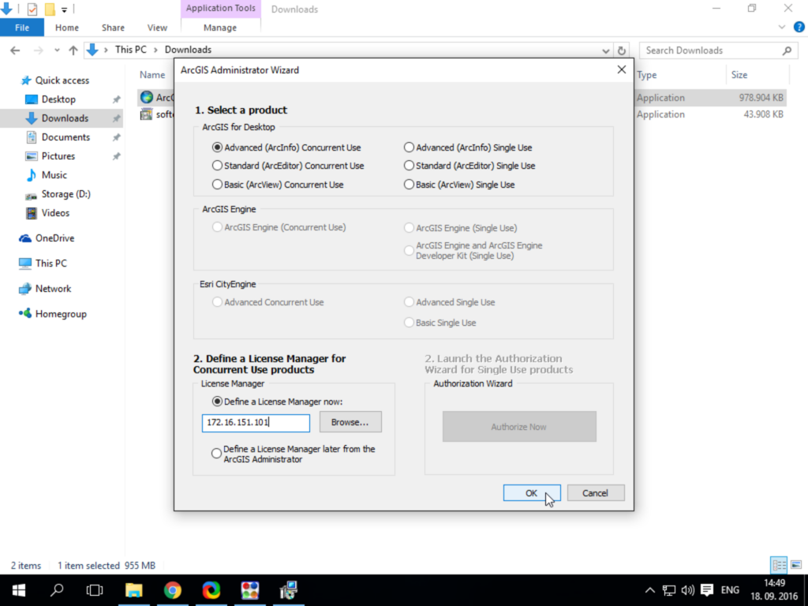Select the second file's installer icon
808x606 pixels.
[x=147, y=114]
